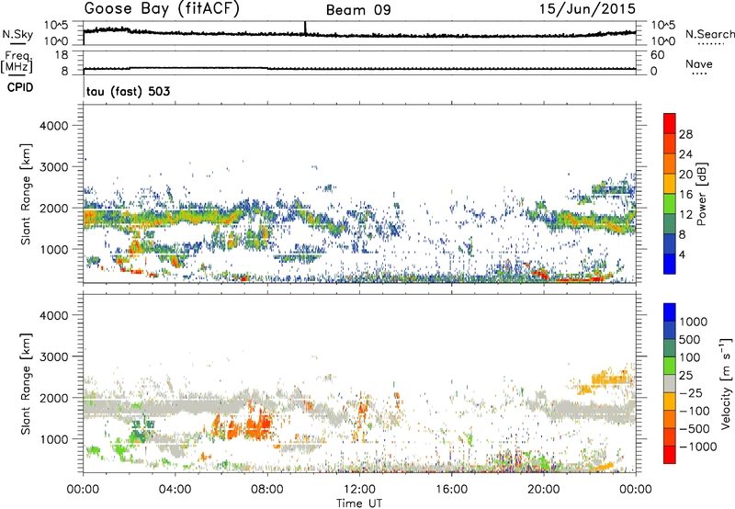Click the 'N.Sky' legend label
Image resolution: width=735 pixels, height=509 pixels.
17,34
